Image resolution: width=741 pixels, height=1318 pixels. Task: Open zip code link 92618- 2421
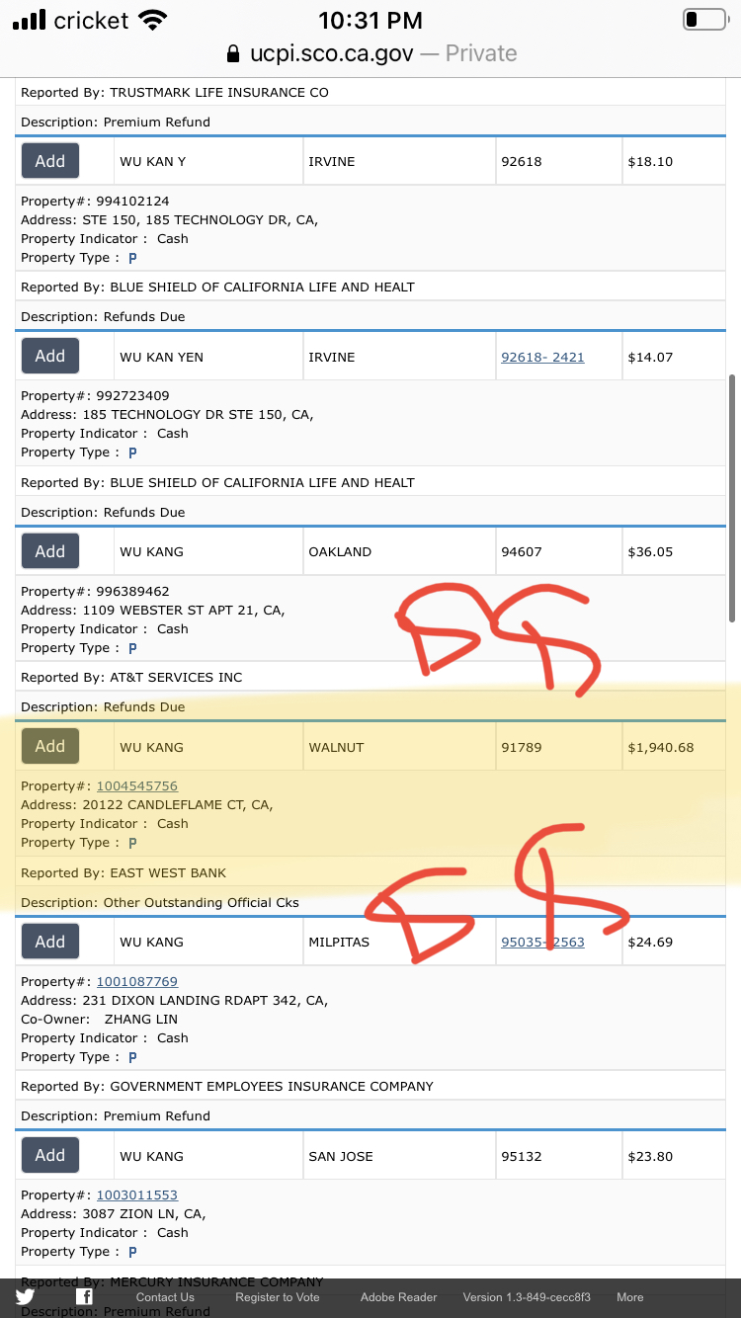click(x=542, y=357)
